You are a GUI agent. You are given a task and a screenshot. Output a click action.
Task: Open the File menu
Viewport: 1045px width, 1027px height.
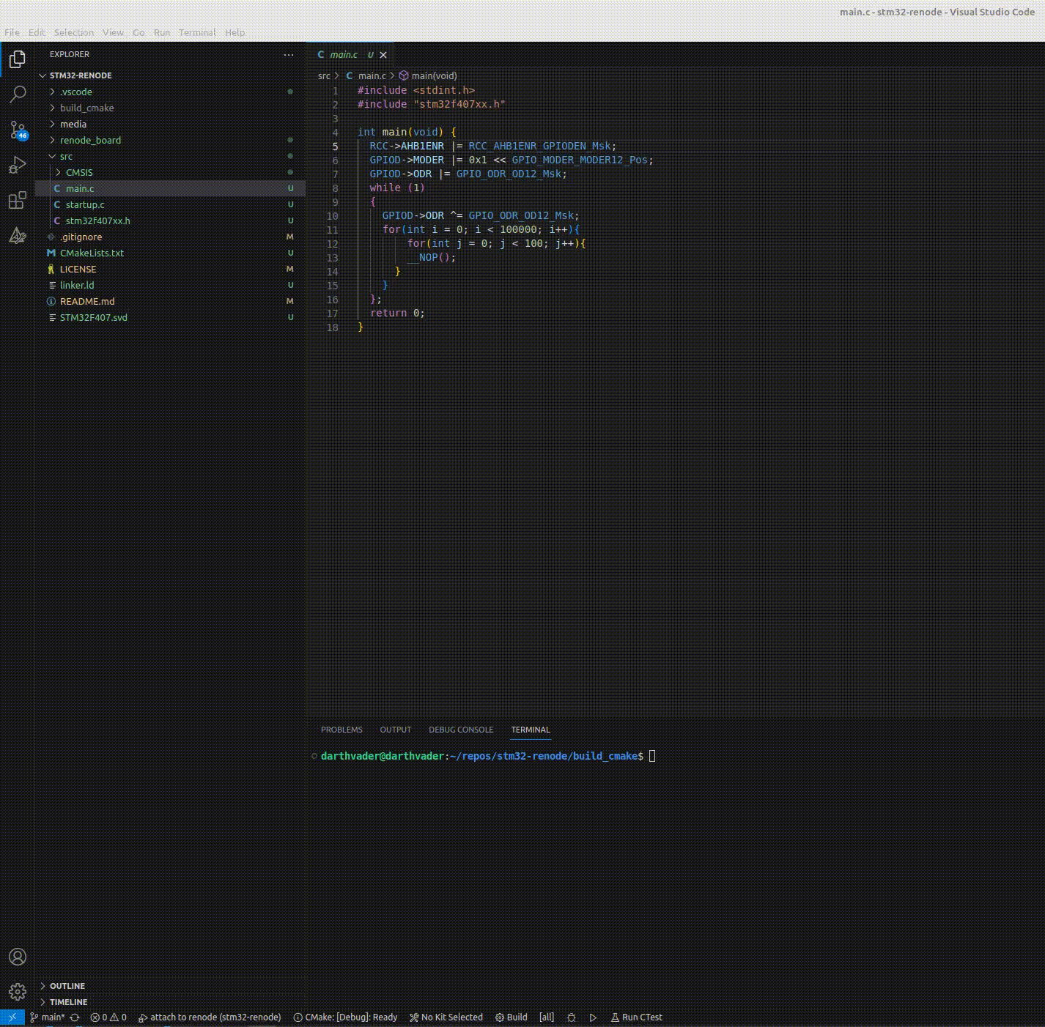[x=12, y=32]
